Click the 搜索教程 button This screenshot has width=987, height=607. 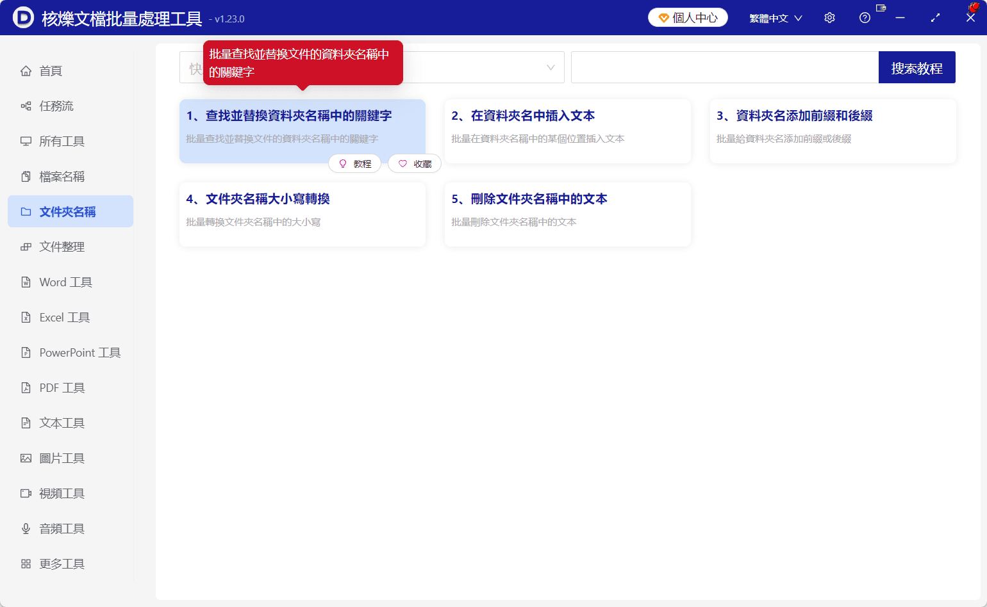pos(916,67)
